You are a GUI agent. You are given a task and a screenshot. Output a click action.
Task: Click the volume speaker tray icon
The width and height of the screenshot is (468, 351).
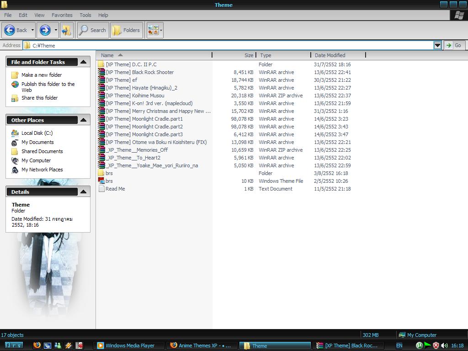pos(444,346)
